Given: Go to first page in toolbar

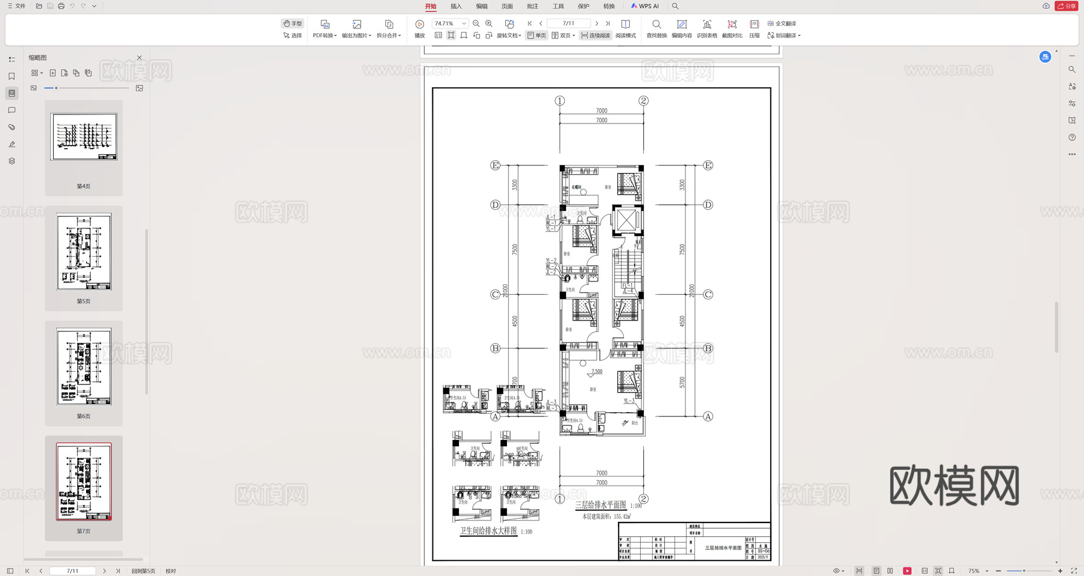Looking at the screenshot, I should pyautogui.click(x=530, y=23).
